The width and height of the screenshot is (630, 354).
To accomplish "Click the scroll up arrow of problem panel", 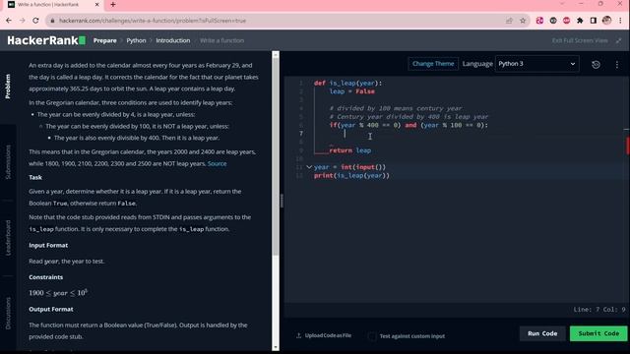I will 276,55.
